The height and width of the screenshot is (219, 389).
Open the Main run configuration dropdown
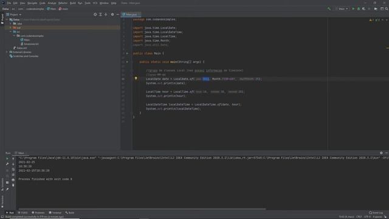pyautogui.click(x=342, y=9)
